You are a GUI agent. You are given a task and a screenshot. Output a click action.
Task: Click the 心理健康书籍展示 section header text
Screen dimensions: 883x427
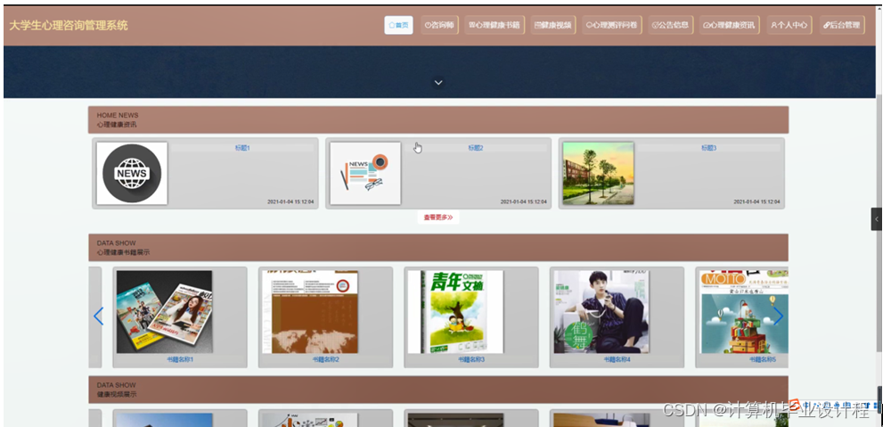123,252
